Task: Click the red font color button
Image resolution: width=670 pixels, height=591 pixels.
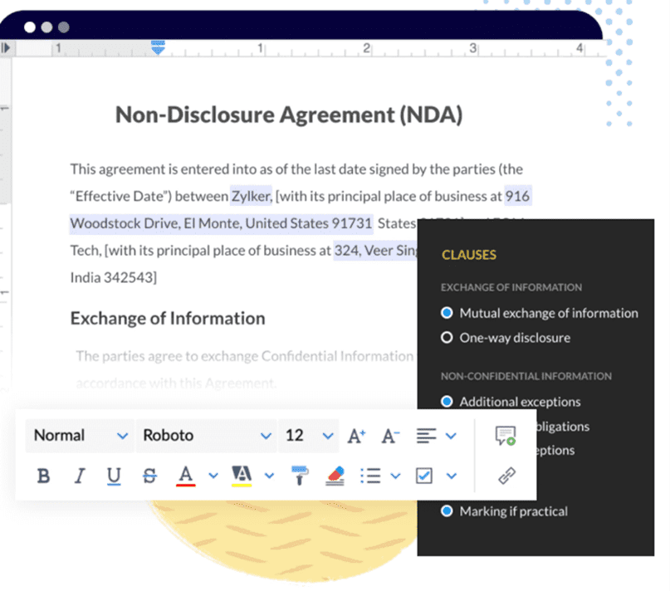Action: tap(185, 476)
